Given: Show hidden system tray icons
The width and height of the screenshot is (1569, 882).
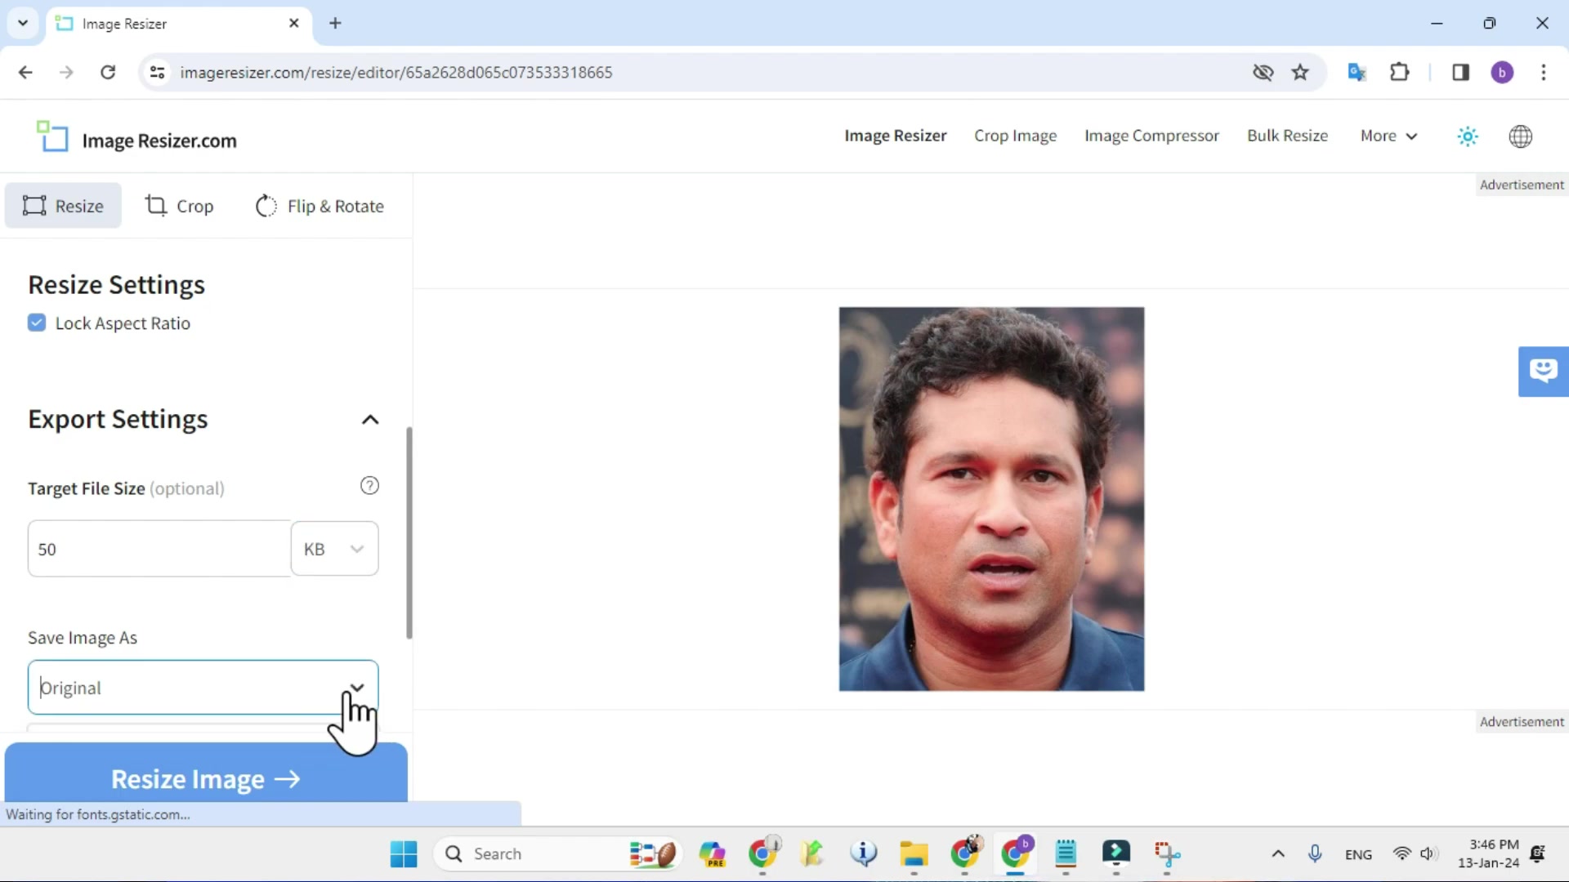Looking at the screenshot, I should click(x=1278, y=853).
